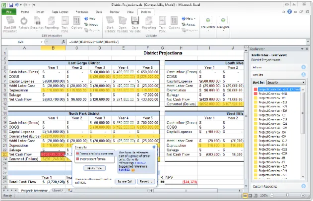
Task: Click the insert function fx icon
Action: coord(63,42)
